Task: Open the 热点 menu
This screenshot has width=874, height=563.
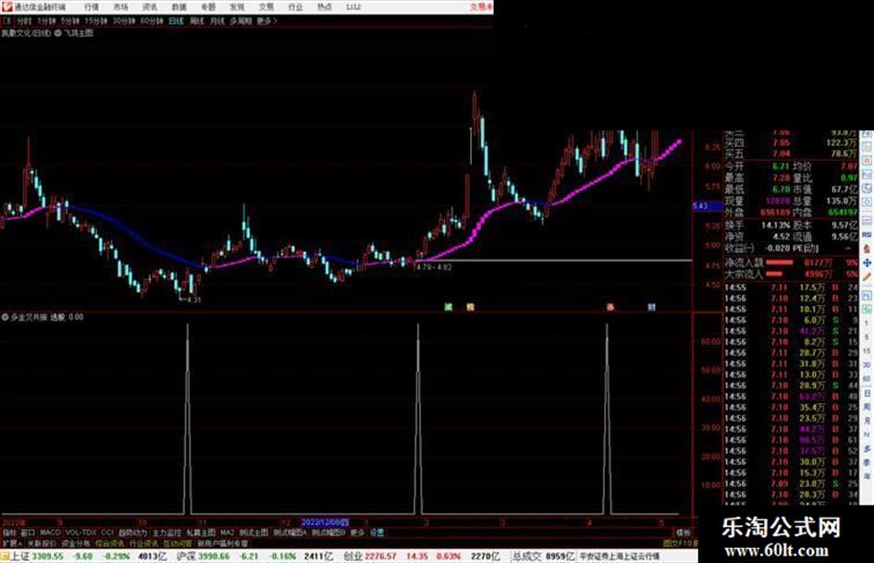Action: pyautogui.click(x=325, y=7)
